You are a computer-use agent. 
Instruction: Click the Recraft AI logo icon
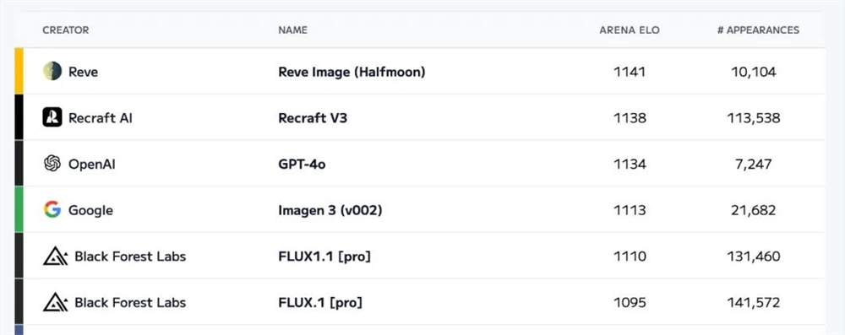52,117
